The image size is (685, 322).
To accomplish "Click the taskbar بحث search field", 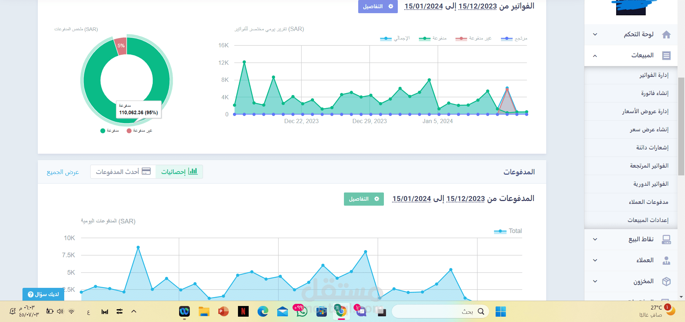I will pyautogui.click(x=441, y=312).
